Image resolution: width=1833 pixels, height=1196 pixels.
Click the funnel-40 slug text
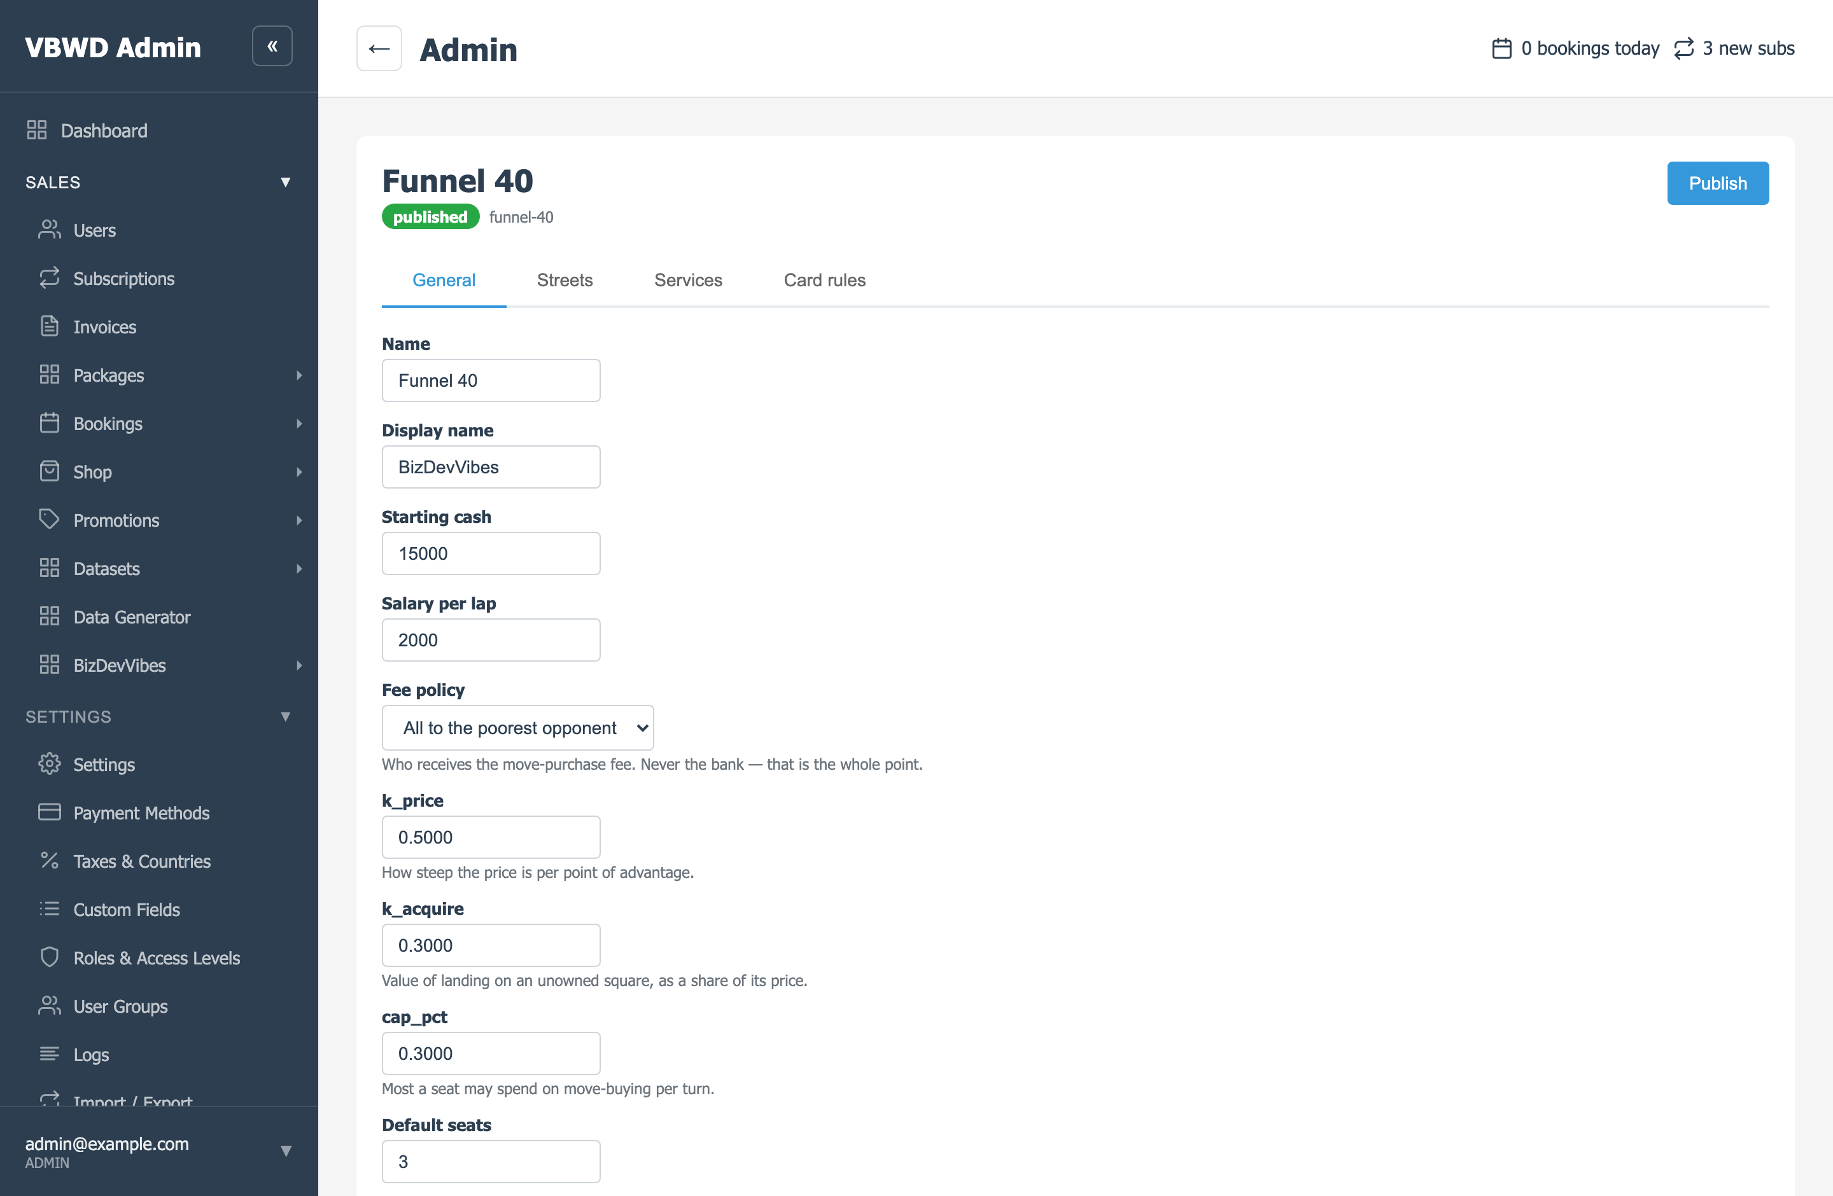click(x=521, y=217)
